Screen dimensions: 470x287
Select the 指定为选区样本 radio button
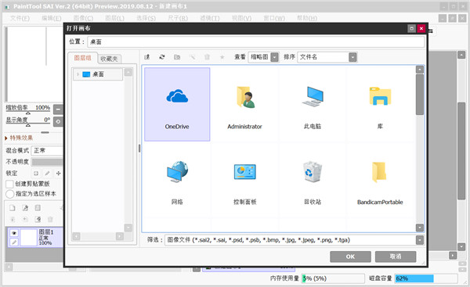point(10,194)
